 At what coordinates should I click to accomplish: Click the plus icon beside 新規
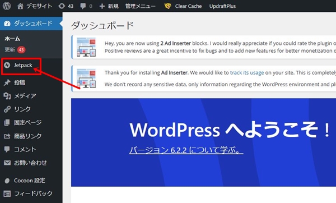click(102, 6)
